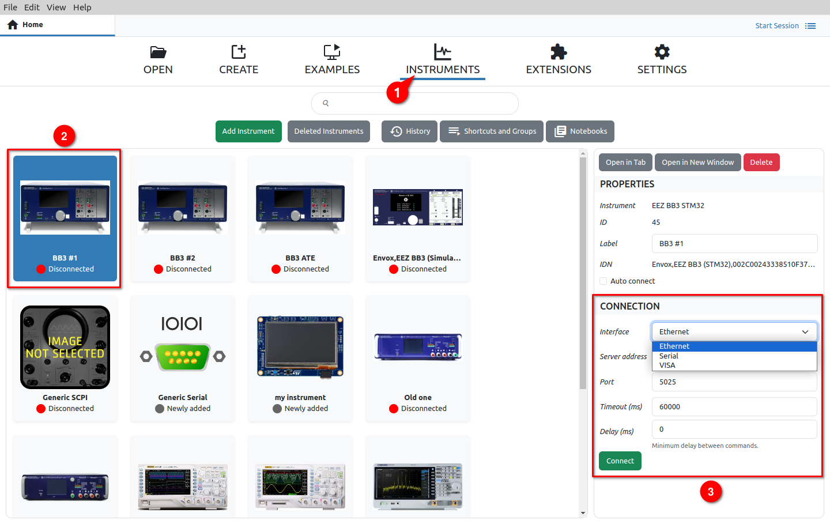Screen dimensions: 830x524
Task: Click the gray status dot of my instrument
Action: coord(277,409)
